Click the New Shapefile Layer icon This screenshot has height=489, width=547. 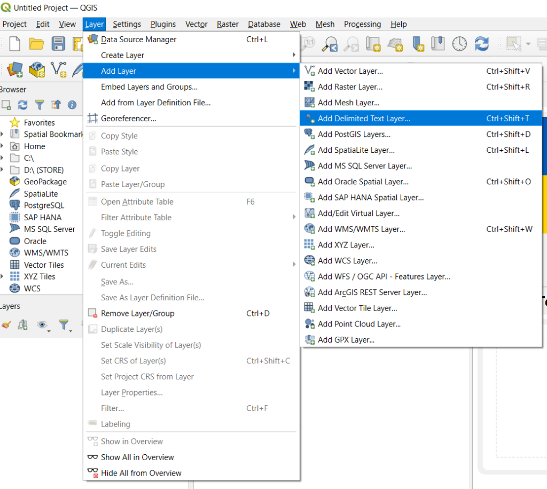(58, 69)
